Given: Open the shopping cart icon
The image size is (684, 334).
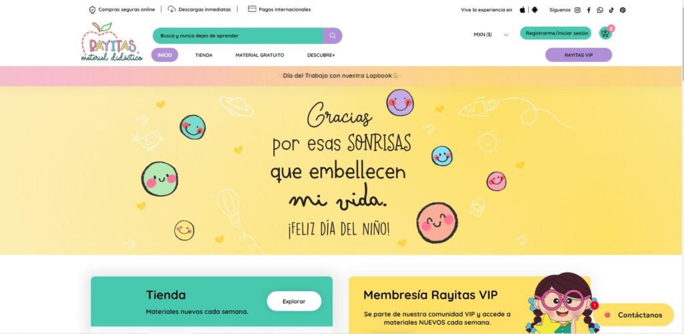Looking at the screenshot, I should click(605, 33).
